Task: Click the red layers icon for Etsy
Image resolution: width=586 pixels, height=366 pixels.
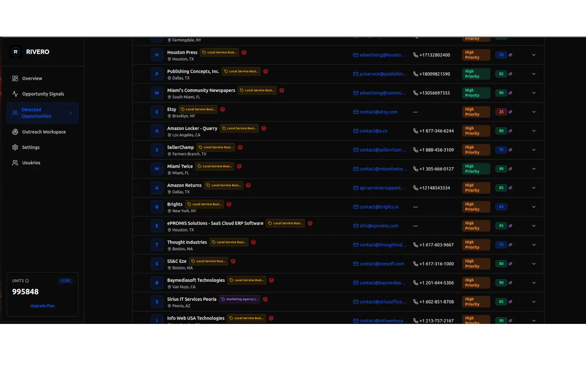Action: pos(222,109)
